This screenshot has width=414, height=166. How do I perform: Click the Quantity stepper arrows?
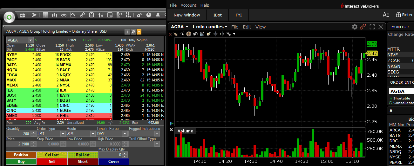(33, 134)
